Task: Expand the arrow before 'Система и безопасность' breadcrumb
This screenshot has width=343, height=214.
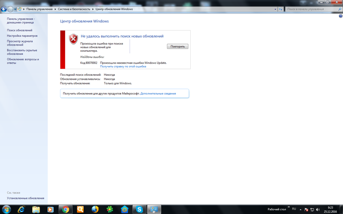Action: coord(55,9)
